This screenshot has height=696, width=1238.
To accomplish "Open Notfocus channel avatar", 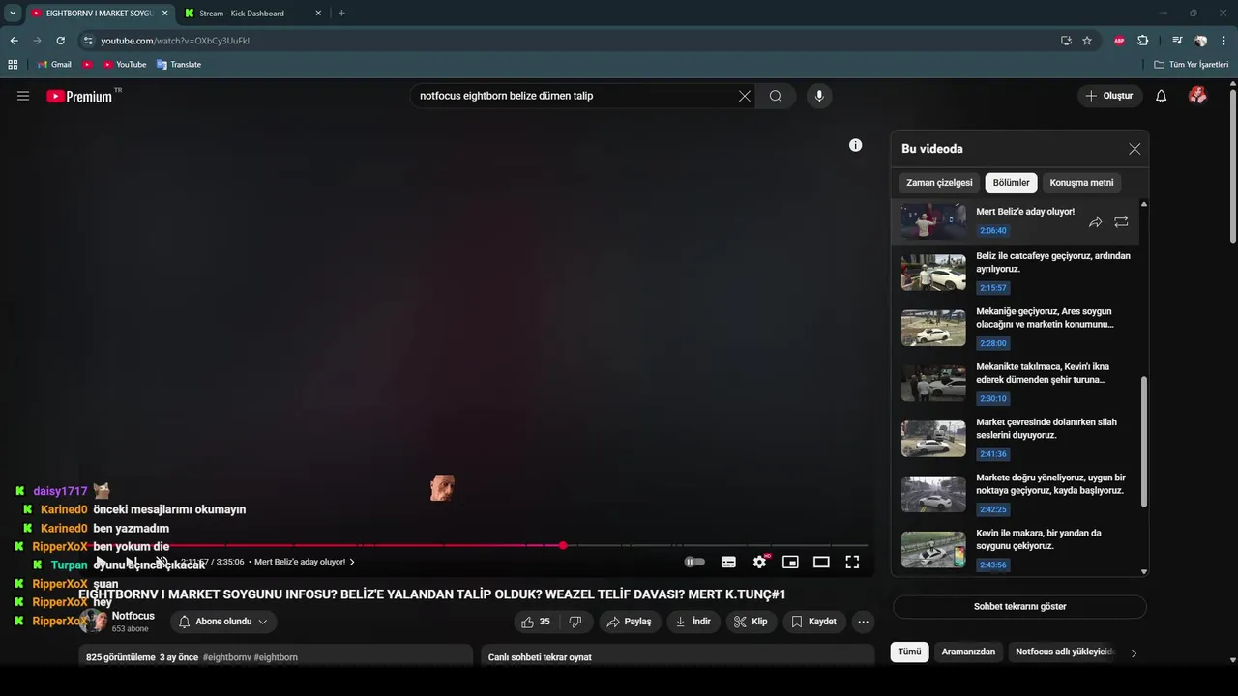I will tap(94, 622).
